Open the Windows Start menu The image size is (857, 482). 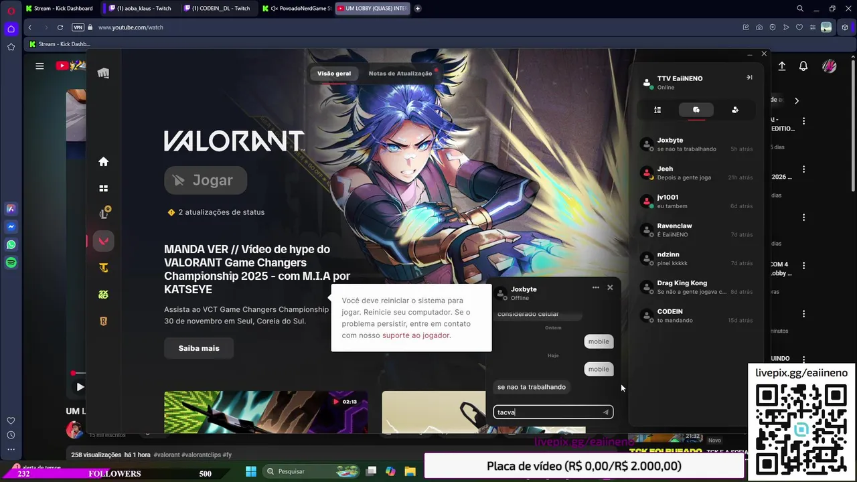pyautogui.click(x=251, y=471)
